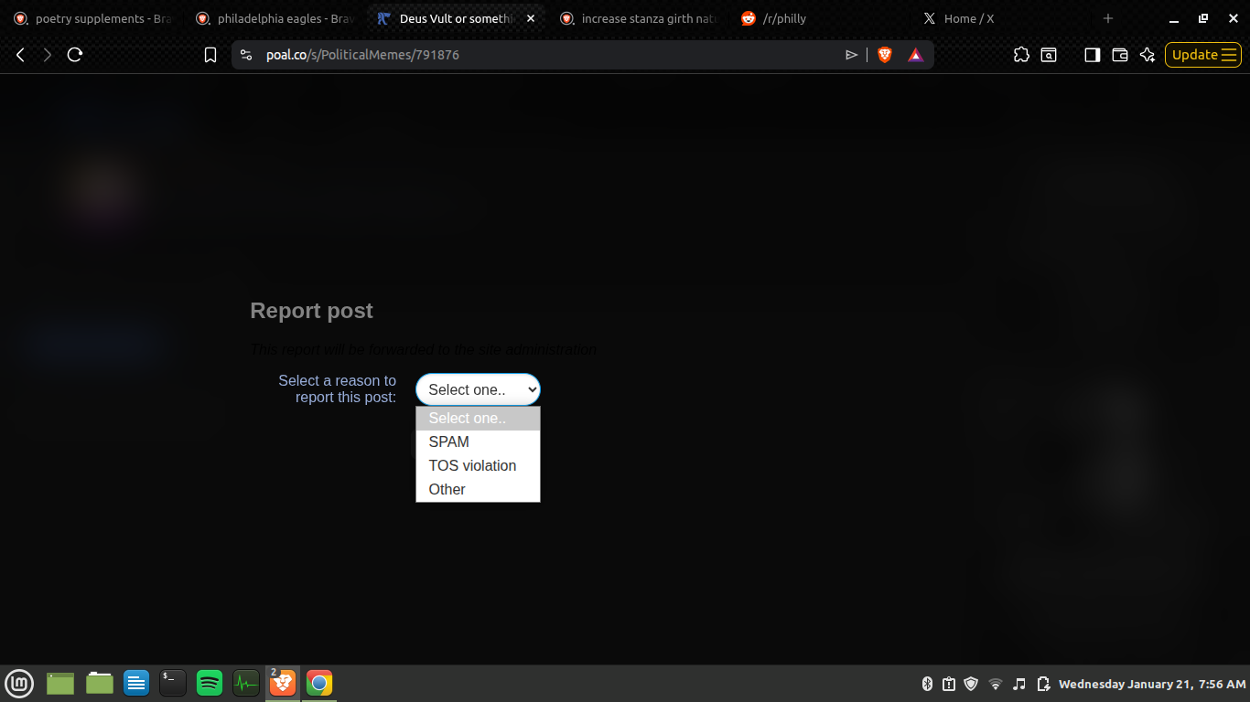
Task: Open Spotify from the taskbar
Action: point(210,683)
